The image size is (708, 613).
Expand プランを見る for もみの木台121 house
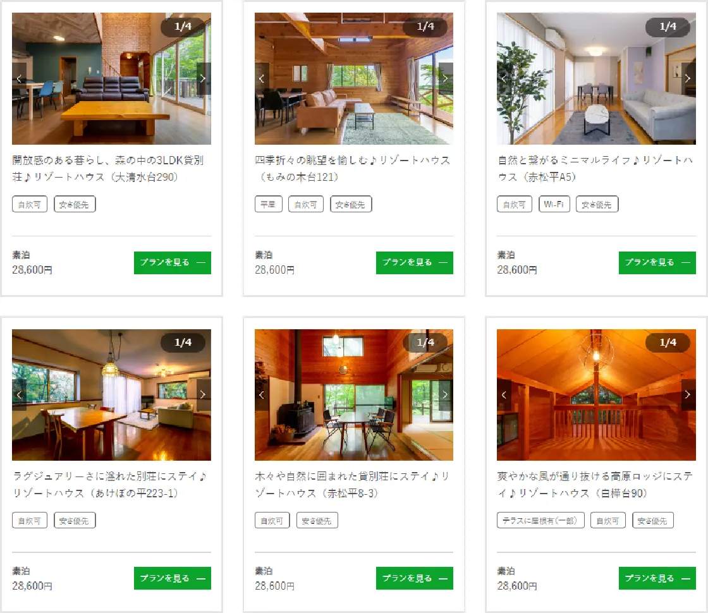coord(415,263)
